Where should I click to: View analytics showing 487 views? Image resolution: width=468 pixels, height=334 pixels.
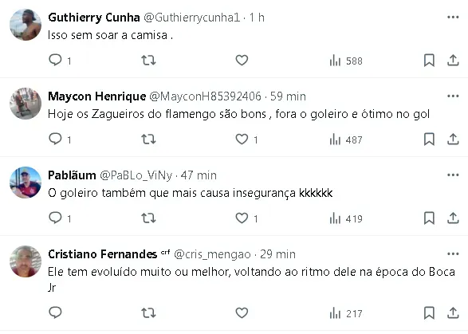(346, 139)
